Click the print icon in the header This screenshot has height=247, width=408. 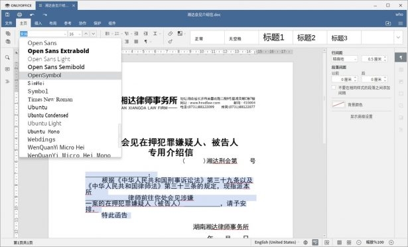(19, 15)
